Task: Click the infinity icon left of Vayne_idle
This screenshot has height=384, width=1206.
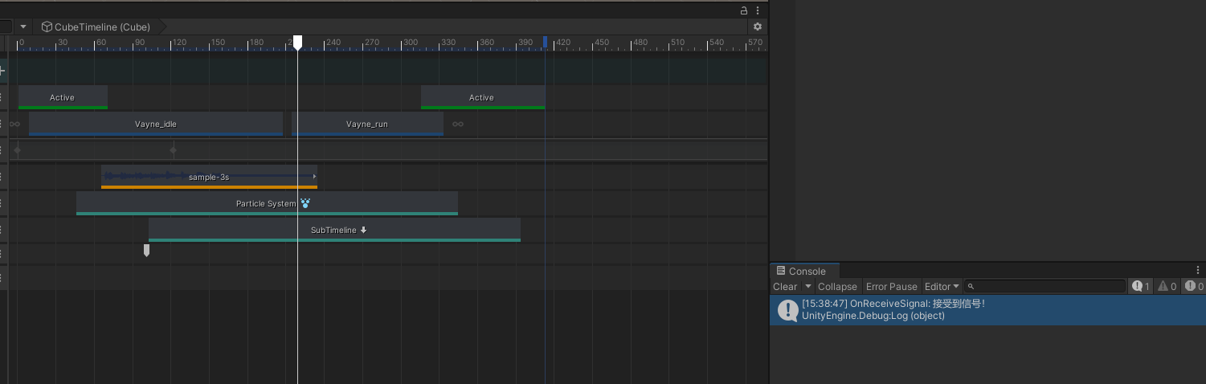Action: [x=15, y=125]
